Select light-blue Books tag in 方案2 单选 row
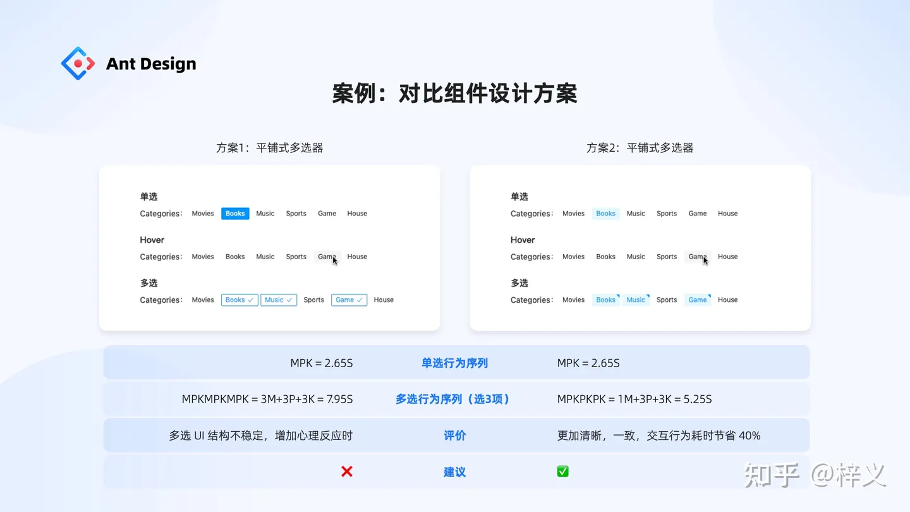This screenshot has width=910, height=512. [x=605, y=214]
